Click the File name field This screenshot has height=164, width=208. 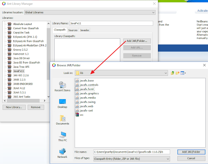[x=132, y=152]
